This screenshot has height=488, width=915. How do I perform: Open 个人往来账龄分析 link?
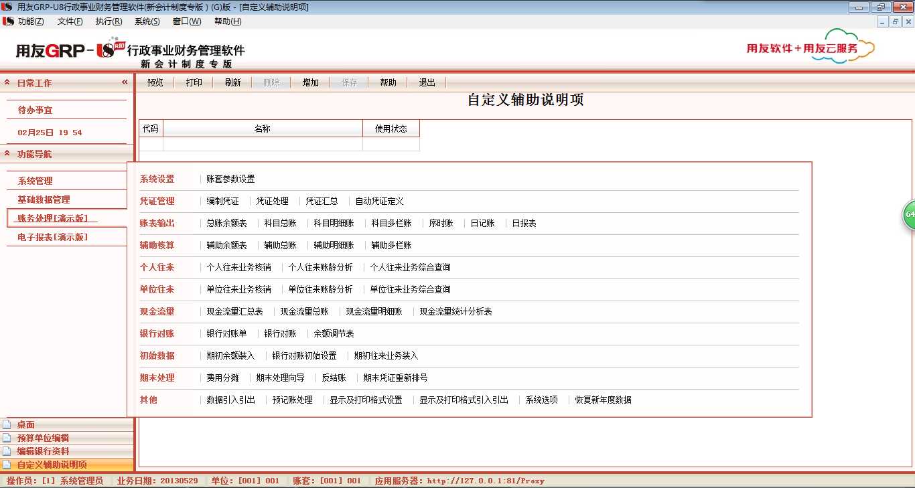click(320, 267)
